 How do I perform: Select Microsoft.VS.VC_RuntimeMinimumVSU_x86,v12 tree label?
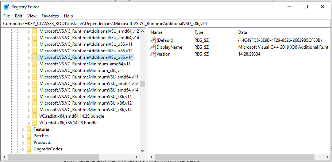85,103
